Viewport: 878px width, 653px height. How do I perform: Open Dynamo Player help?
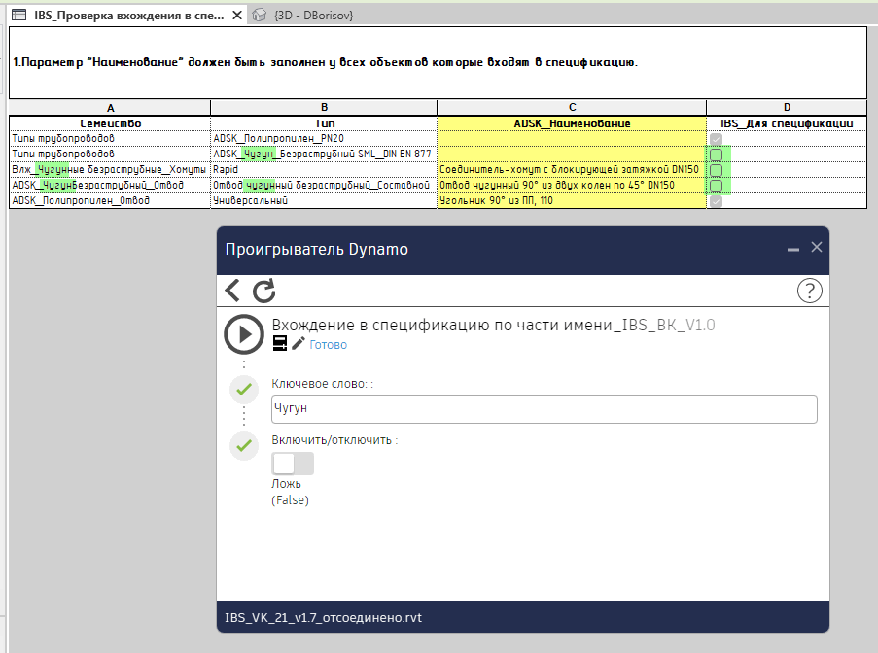tap(809, 291)
